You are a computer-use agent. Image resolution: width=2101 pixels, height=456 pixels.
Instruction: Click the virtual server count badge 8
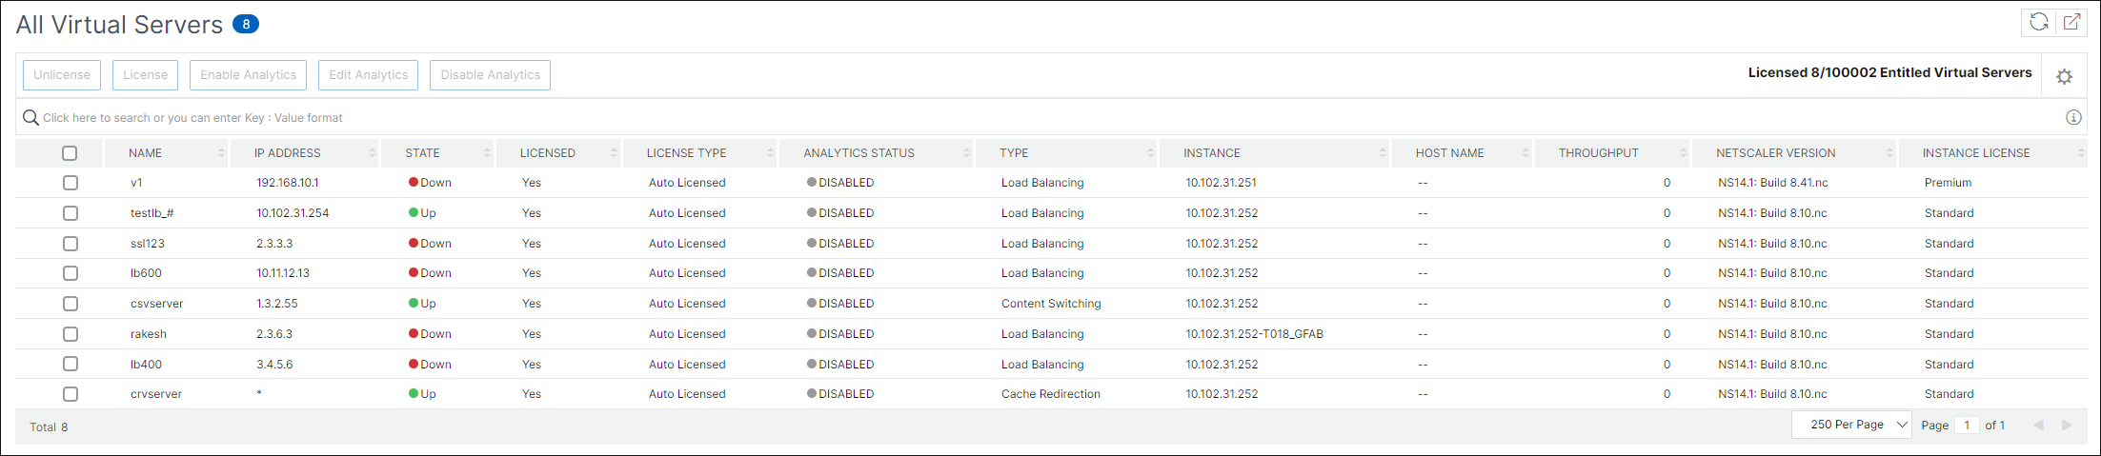click(246, 24)
